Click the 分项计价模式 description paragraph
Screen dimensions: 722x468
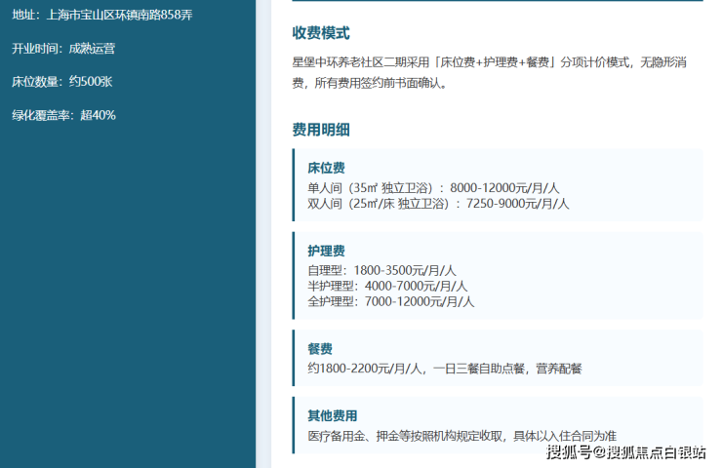pos(490,72)
